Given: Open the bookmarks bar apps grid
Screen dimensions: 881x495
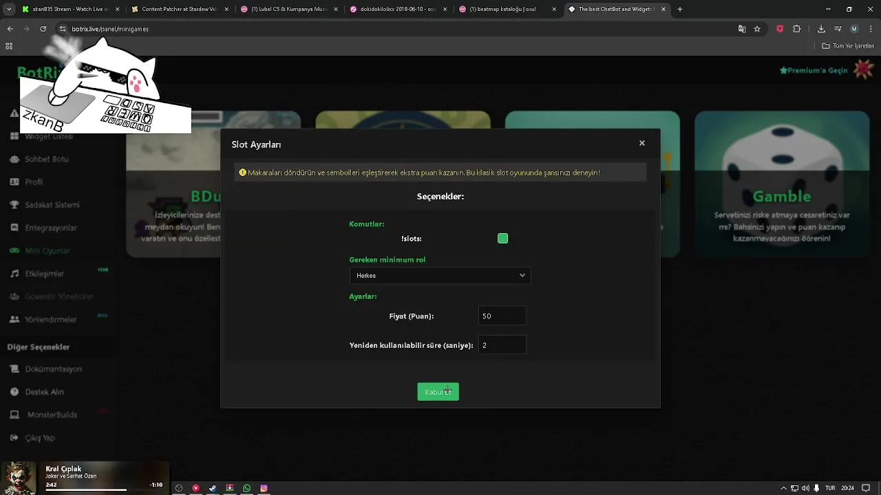Looking at the screenshot, I should point(9,46).
